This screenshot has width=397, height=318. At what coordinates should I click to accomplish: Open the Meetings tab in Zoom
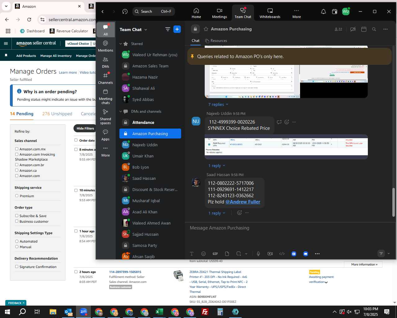(x=219, y=13)
